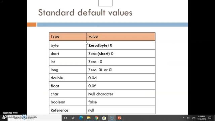Click 'Standard default values' slide title
The width and height of the screenshot is (215, 121).
point(85,13)
